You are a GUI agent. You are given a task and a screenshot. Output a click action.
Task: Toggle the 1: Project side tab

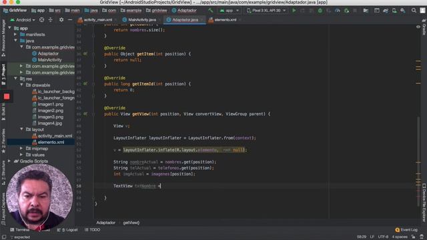[3, 74]
